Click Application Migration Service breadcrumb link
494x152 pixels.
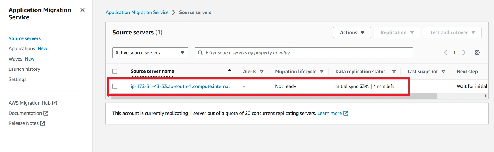pos(137,12)
